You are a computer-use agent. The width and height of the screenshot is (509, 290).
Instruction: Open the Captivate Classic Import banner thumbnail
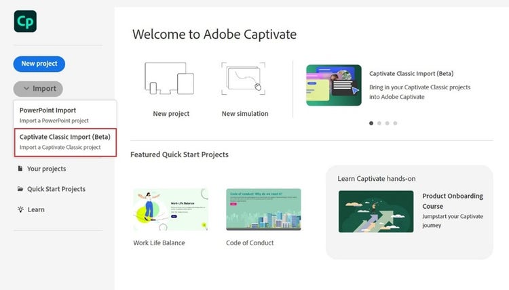click(334, 85)
